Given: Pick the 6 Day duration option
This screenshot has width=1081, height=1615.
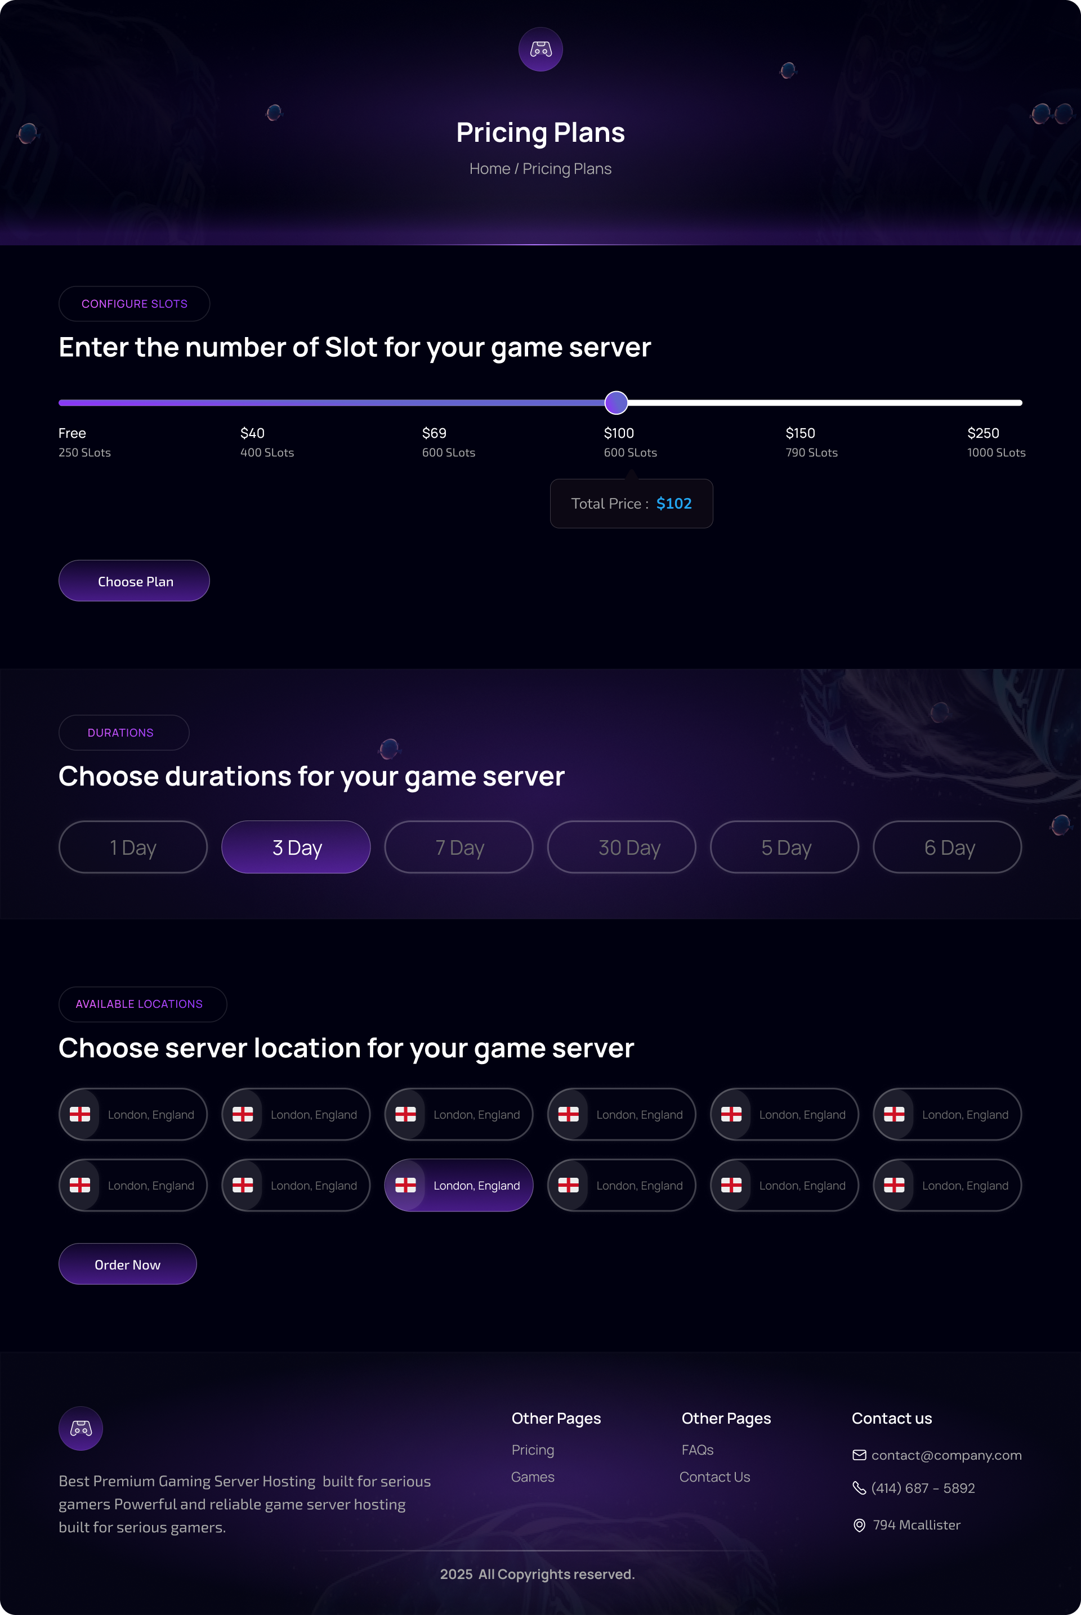Looking at the screenshot, I should (x=947, y=847).
